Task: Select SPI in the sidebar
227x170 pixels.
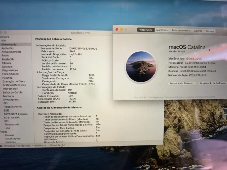Action: click(6, 121)
